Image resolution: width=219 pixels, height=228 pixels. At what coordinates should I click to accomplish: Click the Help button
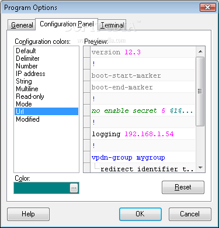point(28,214)
